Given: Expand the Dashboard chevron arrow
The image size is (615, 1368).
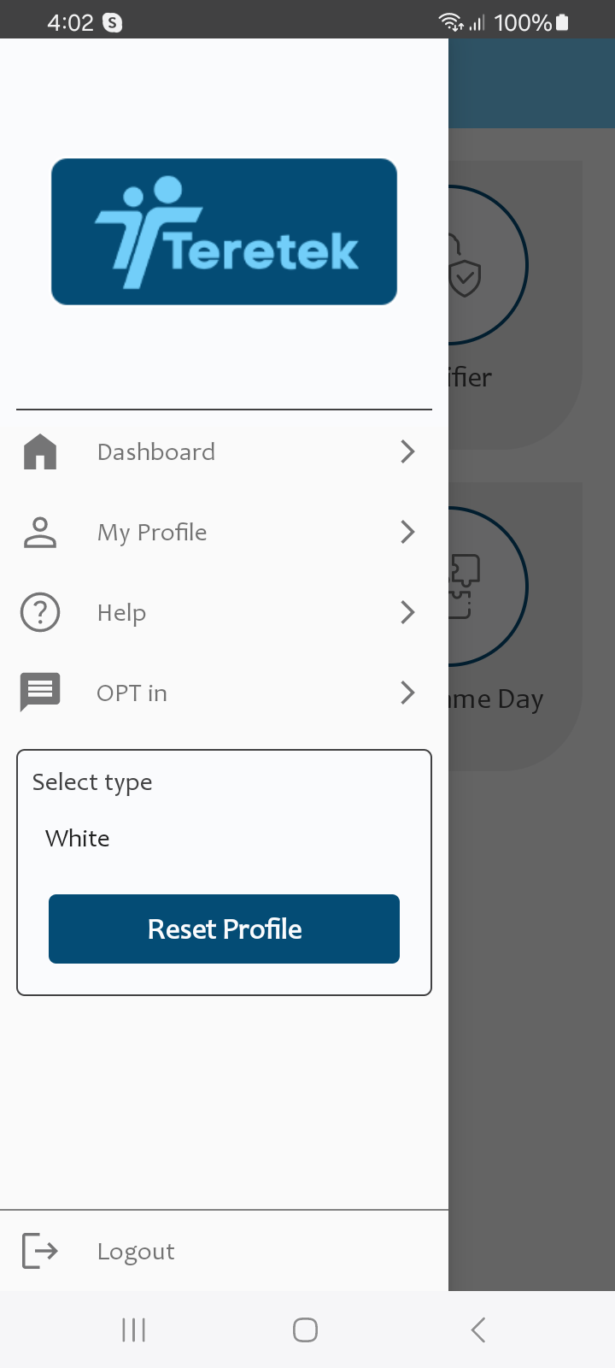Looking at the screenshot, I should [407, 451].
